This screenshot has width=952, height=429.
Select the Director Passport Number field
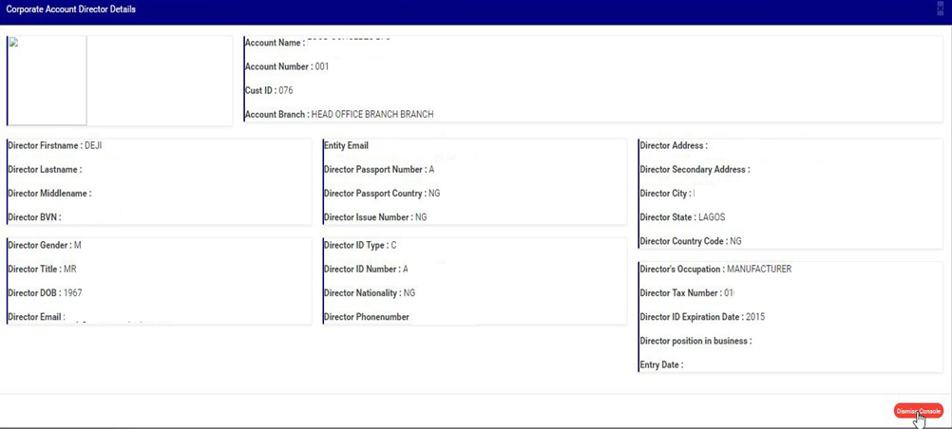pos(378,170)
